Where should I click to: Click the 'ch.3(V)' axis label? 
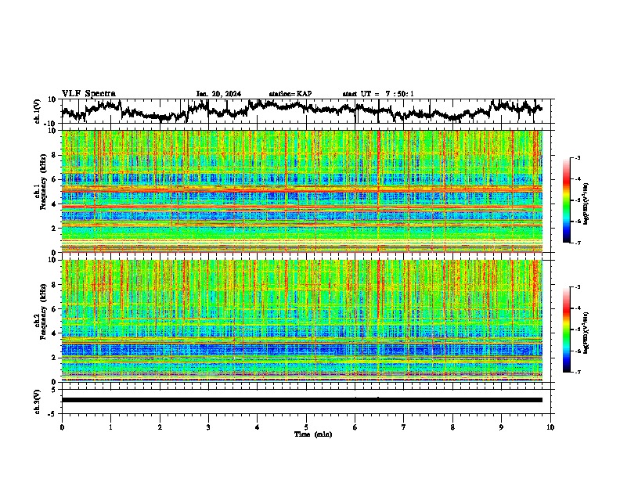coord(38,402)
